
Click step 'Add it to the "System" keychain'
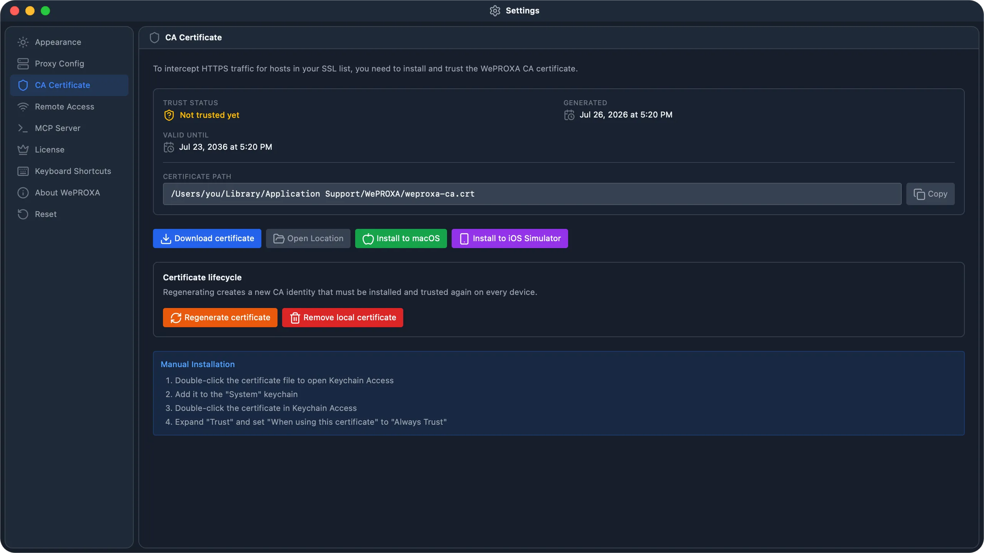coord(236,394)
